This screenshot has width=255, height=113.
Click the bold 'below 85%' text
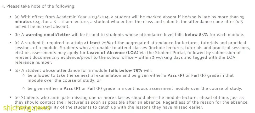click(x=197, y=35)
